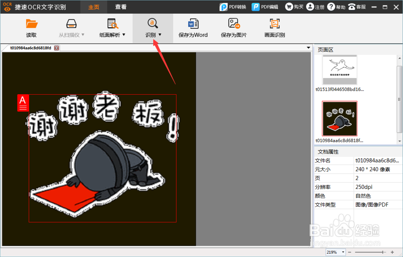403x257 pixels.
Task: Switch to the 主页 tab
Action: point(93,7)
